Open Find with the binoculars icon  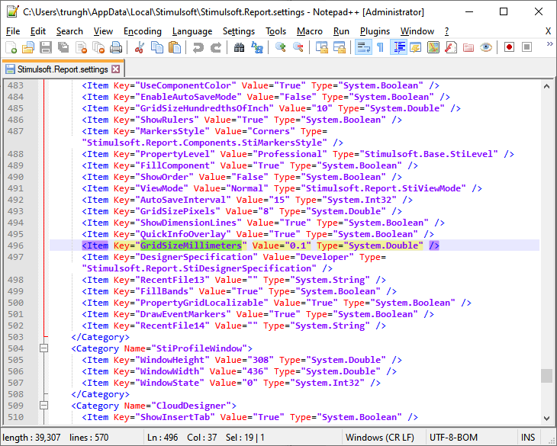pyautogui.click(x=239, y=47)
